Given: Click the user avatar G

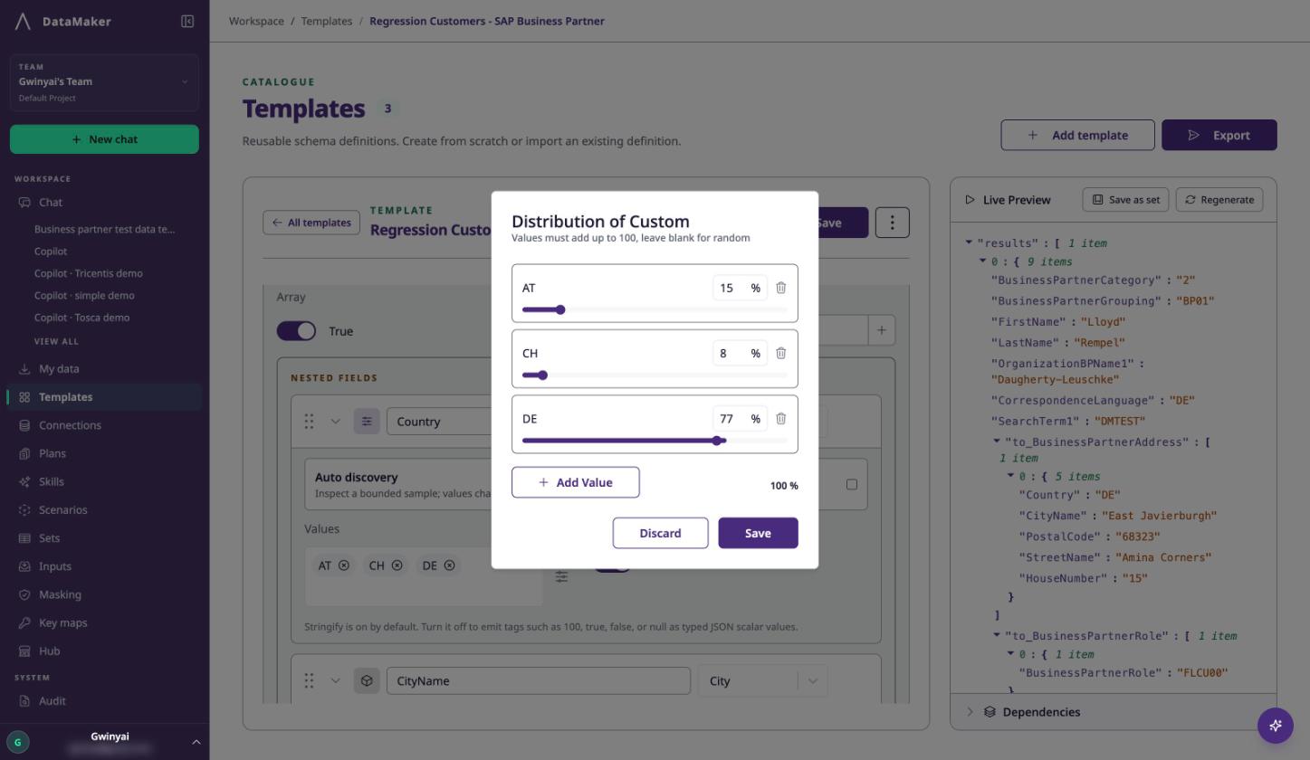Looking at the screenshot, I should [17, 742].
